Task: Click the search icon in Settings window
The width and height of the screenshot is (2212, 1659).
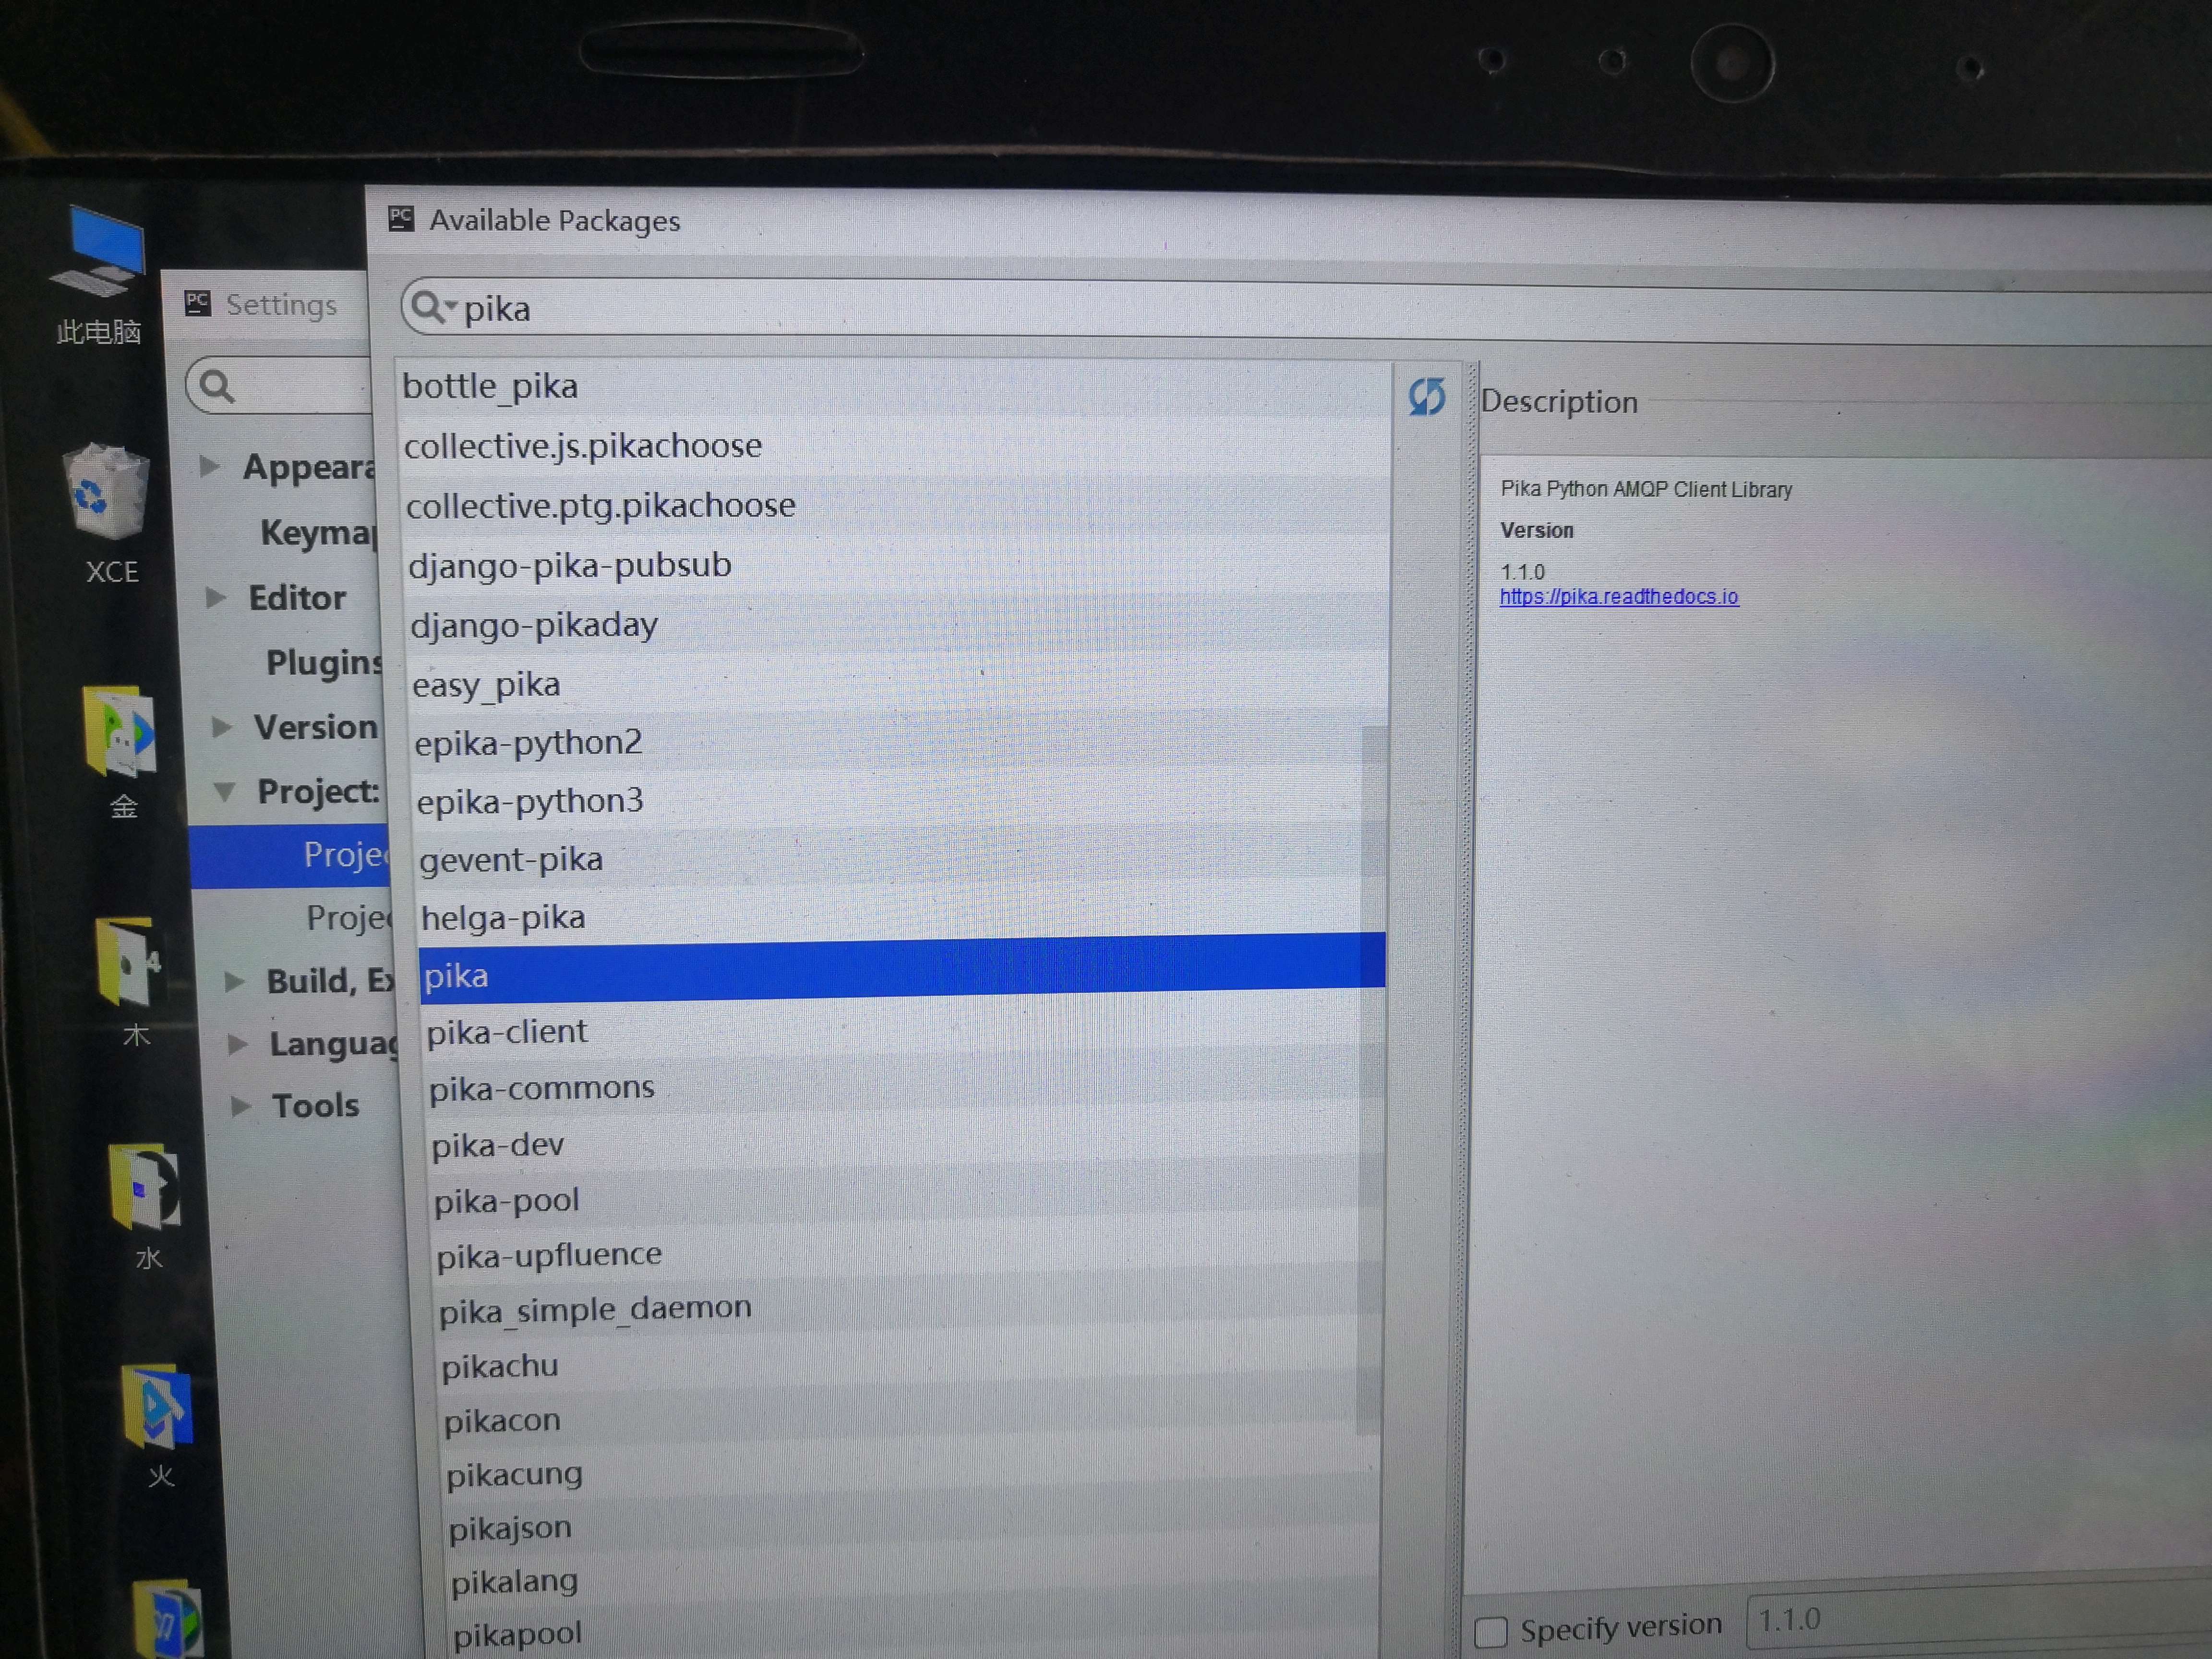Action: (x=216, y=386)
